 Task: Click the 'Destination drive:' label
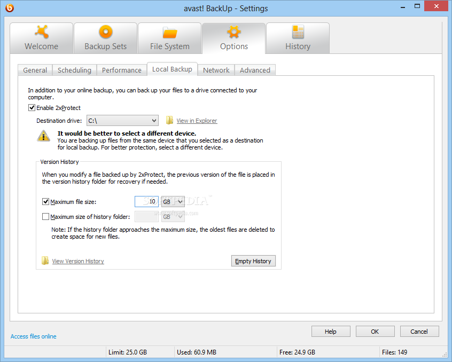click(x=59, y=121)
